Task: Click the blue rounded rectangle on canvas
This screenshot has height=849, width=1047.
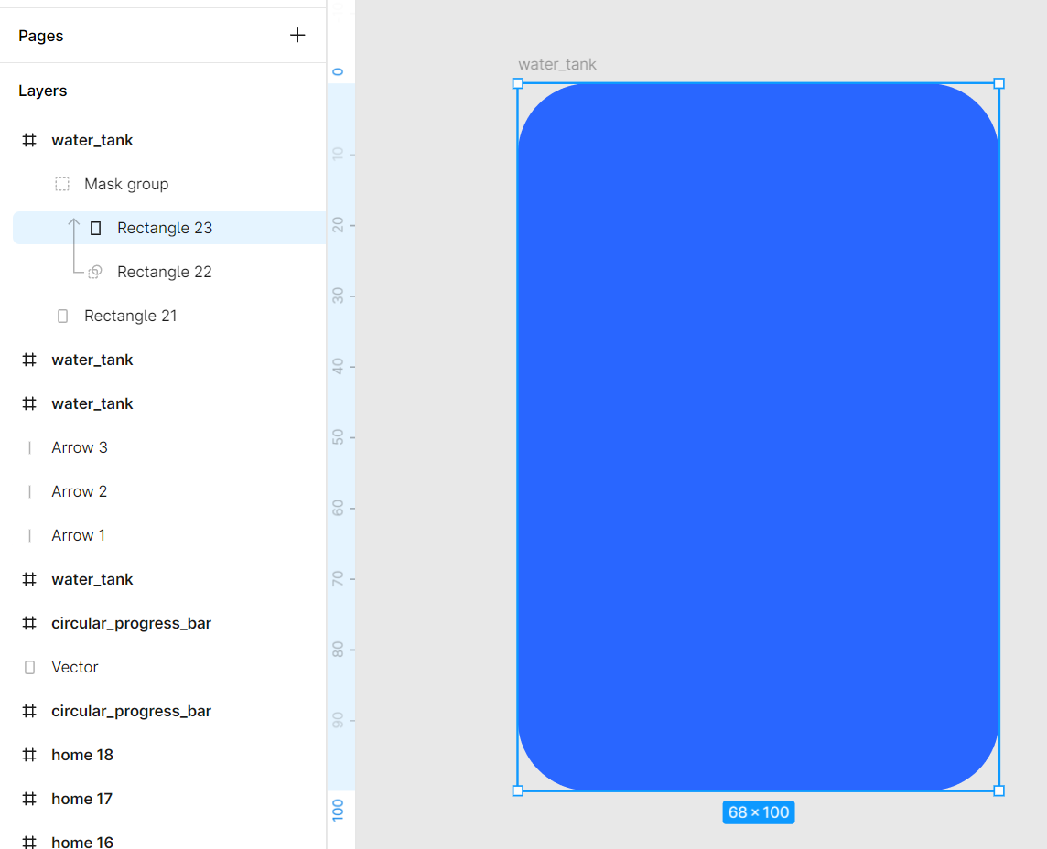Action: (x=758, y=437)
